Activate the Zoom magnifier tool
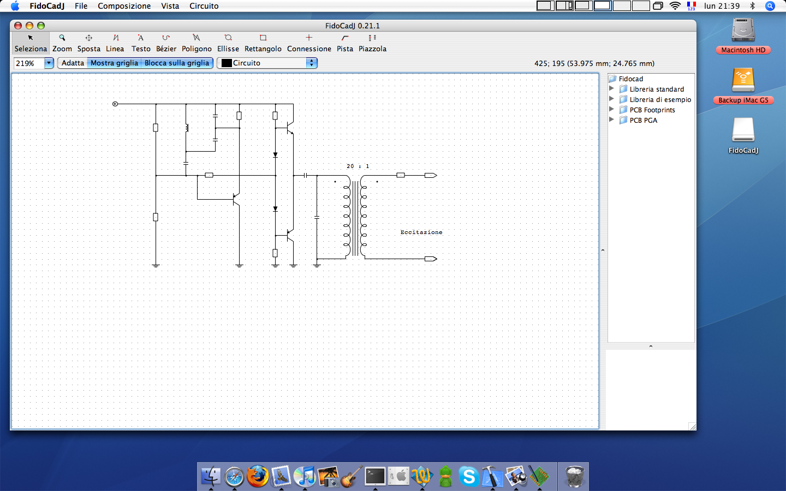The image size is (786, 491). tap(62, 43)
